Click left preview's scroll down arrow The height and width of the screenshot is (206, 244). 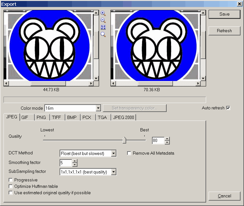[96, 78]
